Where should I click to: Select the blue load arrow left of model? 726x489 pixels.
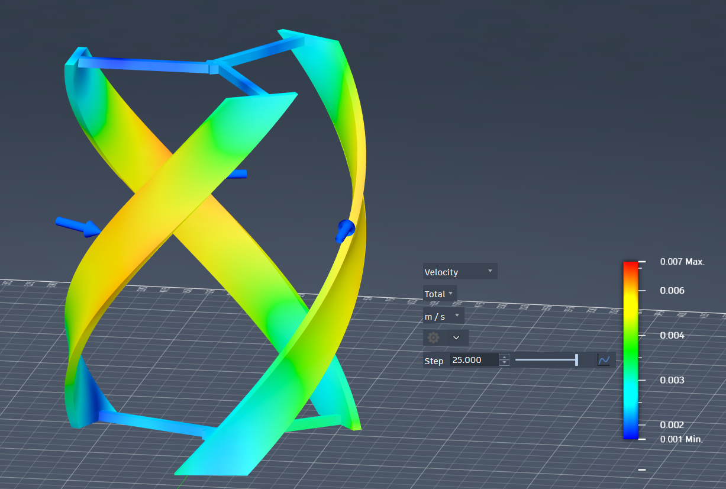pos(78,226)
